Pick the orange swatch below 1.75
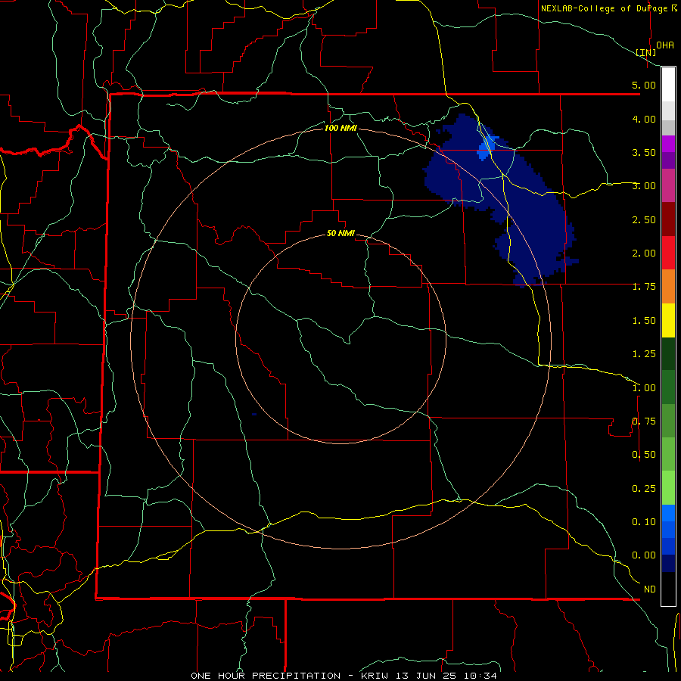The width and height of the screenshot is (681, 681). tap(668, 287)
